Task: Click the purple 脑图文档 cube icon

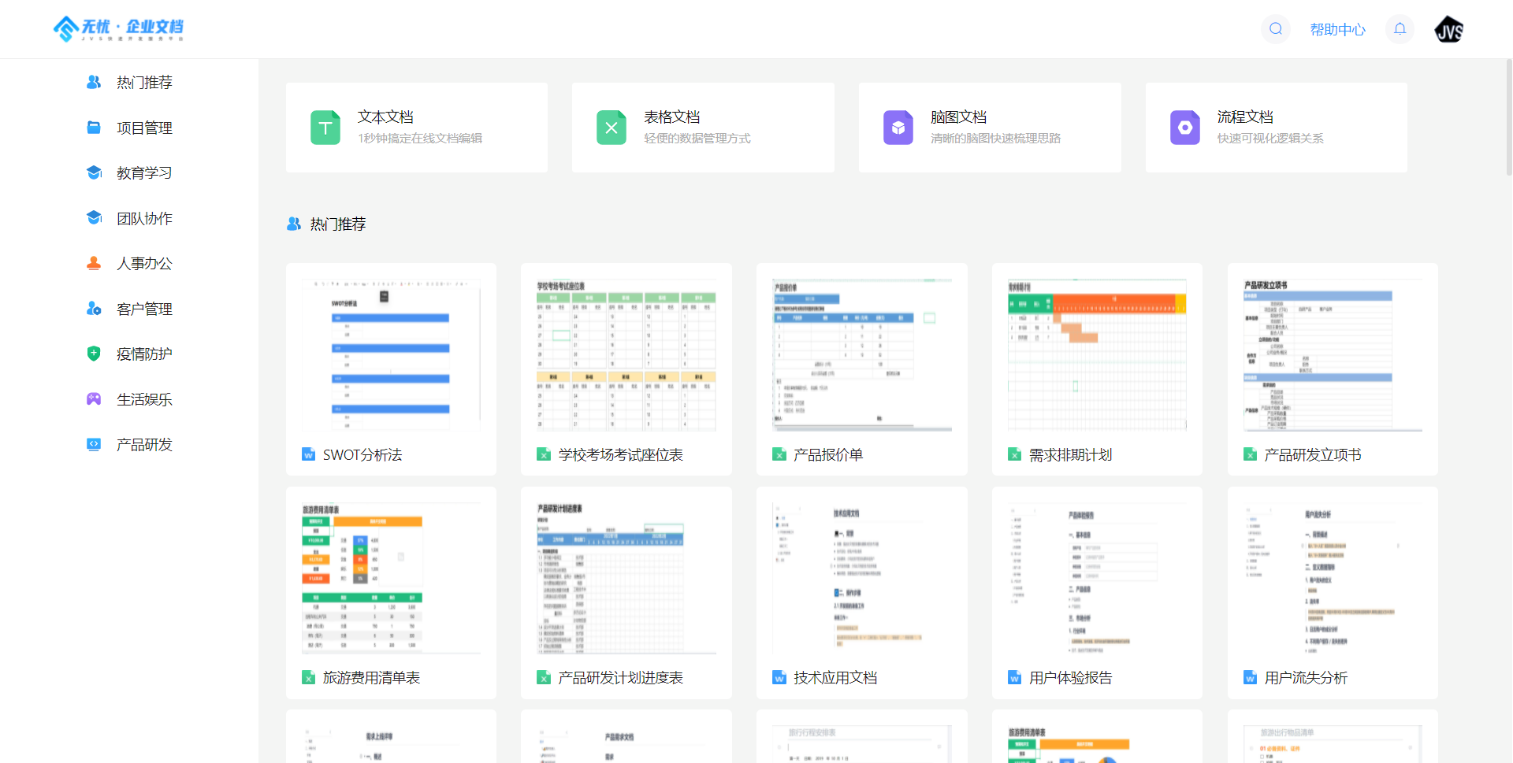Action: (x=898, y=128)
